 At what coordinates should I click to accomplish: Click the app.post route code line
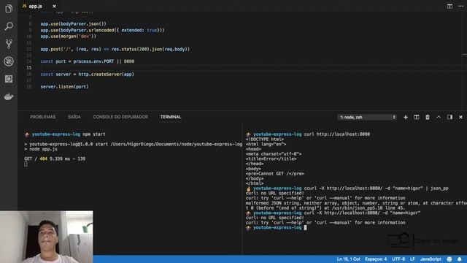115,49
